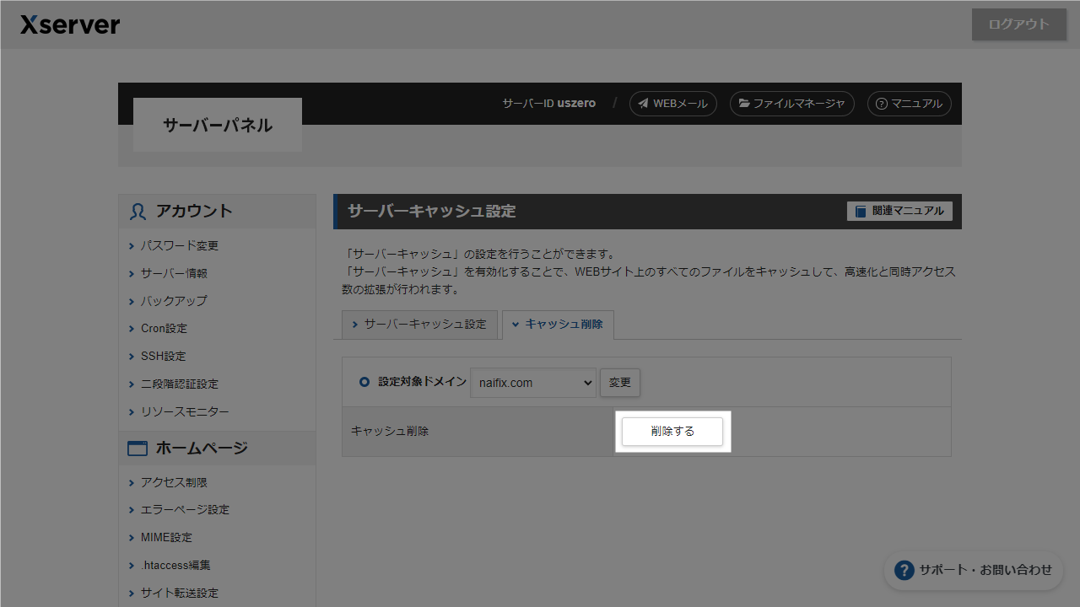
Task: Click the アカウント sidebar heading
Action: point(194,212)
